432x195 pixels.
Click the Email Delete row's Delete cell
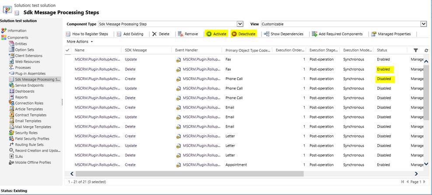130,127
